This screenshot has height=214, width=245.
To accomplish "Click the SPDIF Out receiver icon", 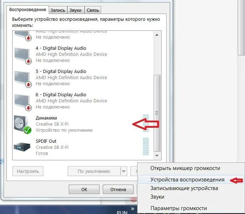I will click(x=22, y=147).
